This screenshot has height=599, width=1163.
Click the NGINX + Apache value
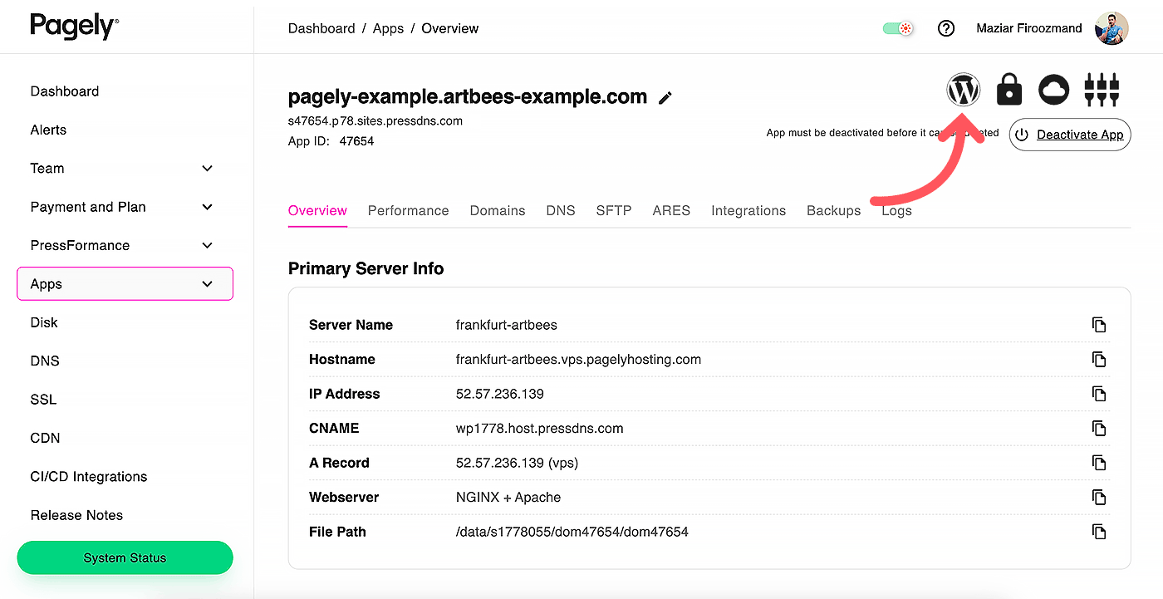pos(508,498)
